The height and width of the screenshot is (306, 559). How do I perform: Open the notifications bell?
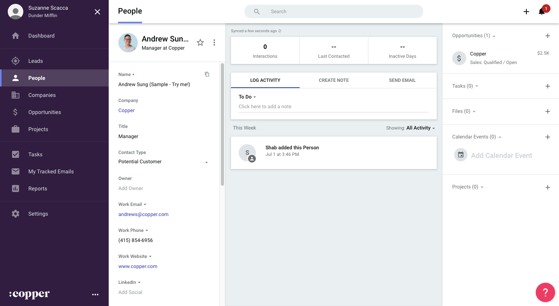coord(542,12)
